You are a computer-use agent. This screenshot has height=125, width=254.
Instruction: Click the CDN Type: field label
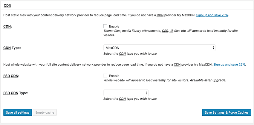pos(12,48)
